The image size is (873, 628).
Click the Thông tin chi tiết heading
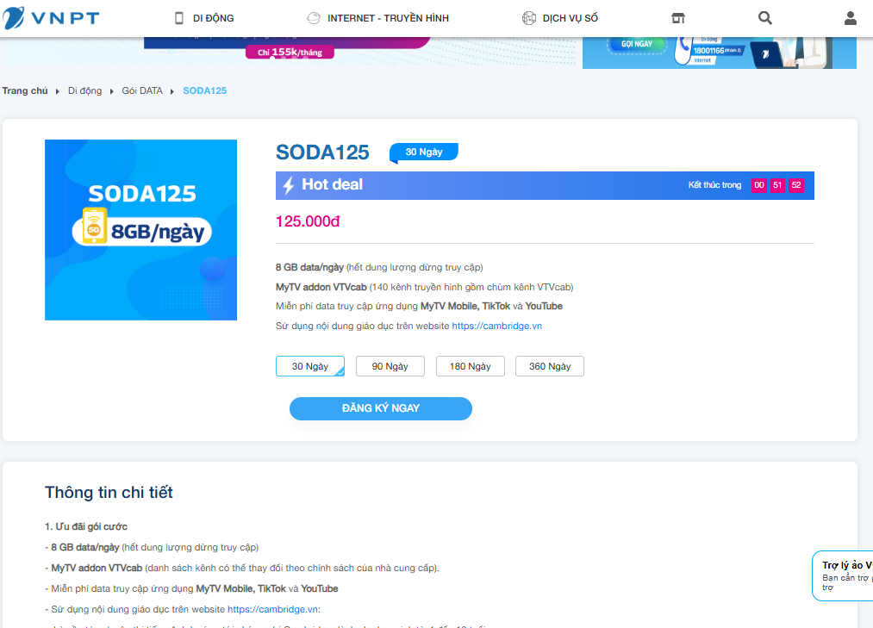coord(109,492)
